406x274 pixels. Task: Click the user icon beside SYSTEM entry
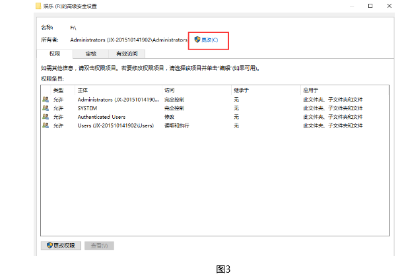tap(45, 108)
